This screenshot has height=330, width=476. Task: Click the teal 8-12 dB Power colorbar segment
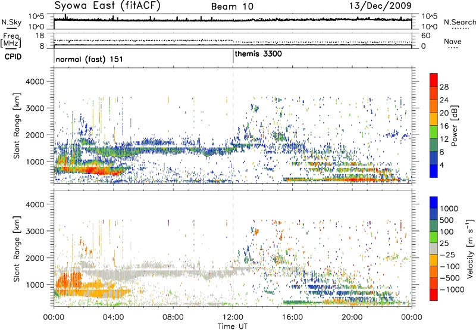(434, 145)
